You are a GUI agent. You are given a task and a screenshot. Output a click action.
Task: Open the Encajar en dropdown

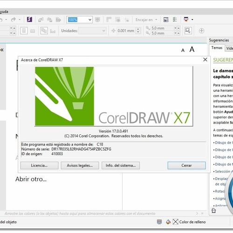[146, 20]
